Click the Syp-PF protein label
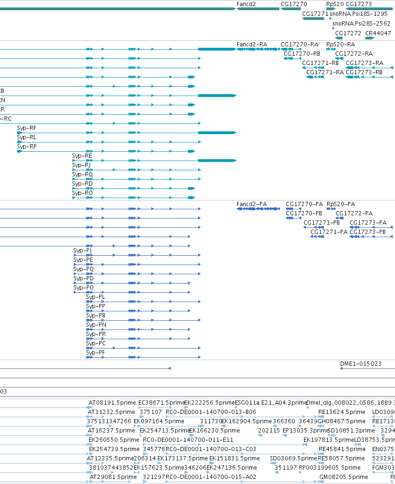The width and height of the screenshot is (395, 484). [x=95, y=353]
